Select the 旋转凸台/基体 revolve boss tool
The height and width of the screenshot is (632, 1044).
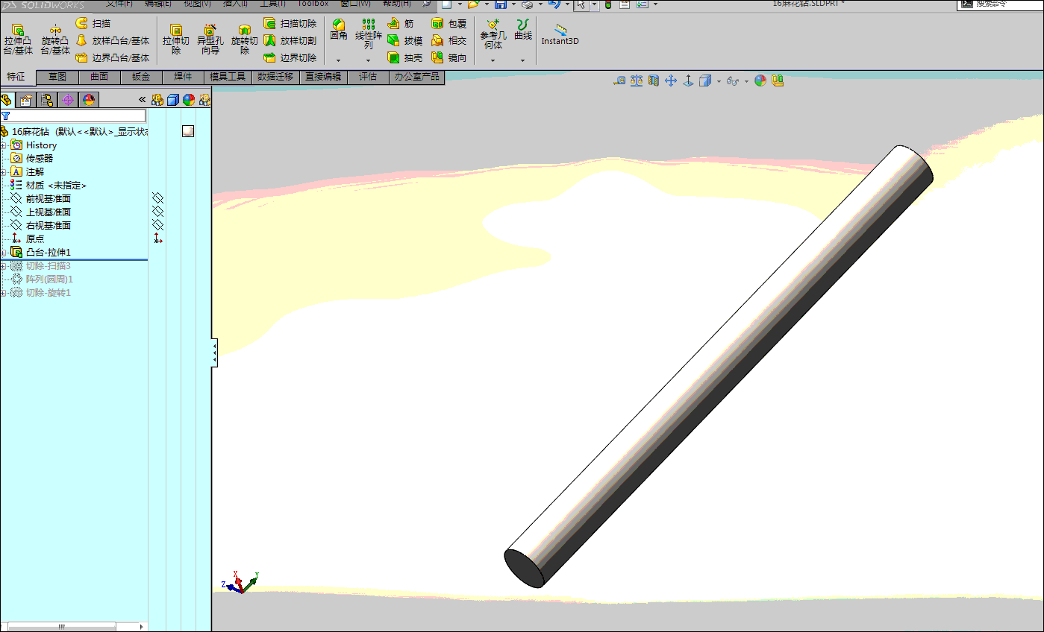pyautogui.click(x=55, y=39)
